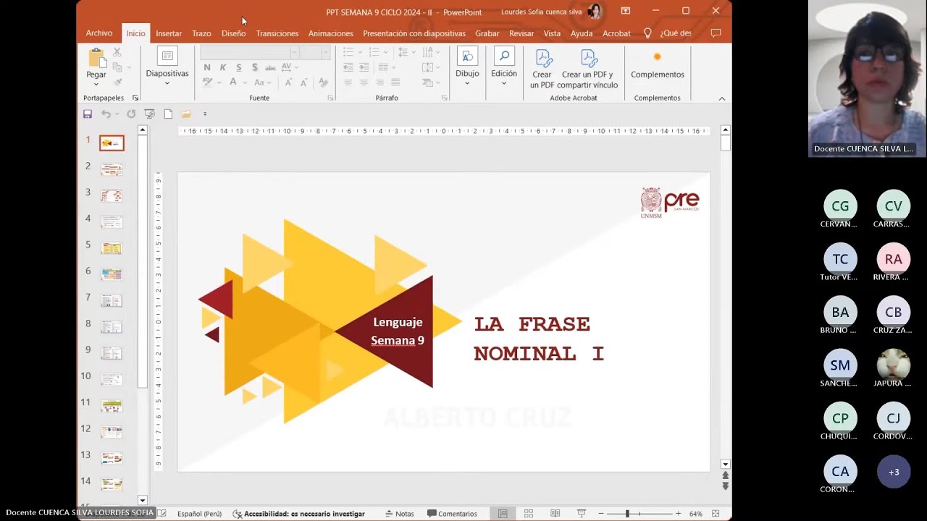Click zoom out minus button

(601, 514)
